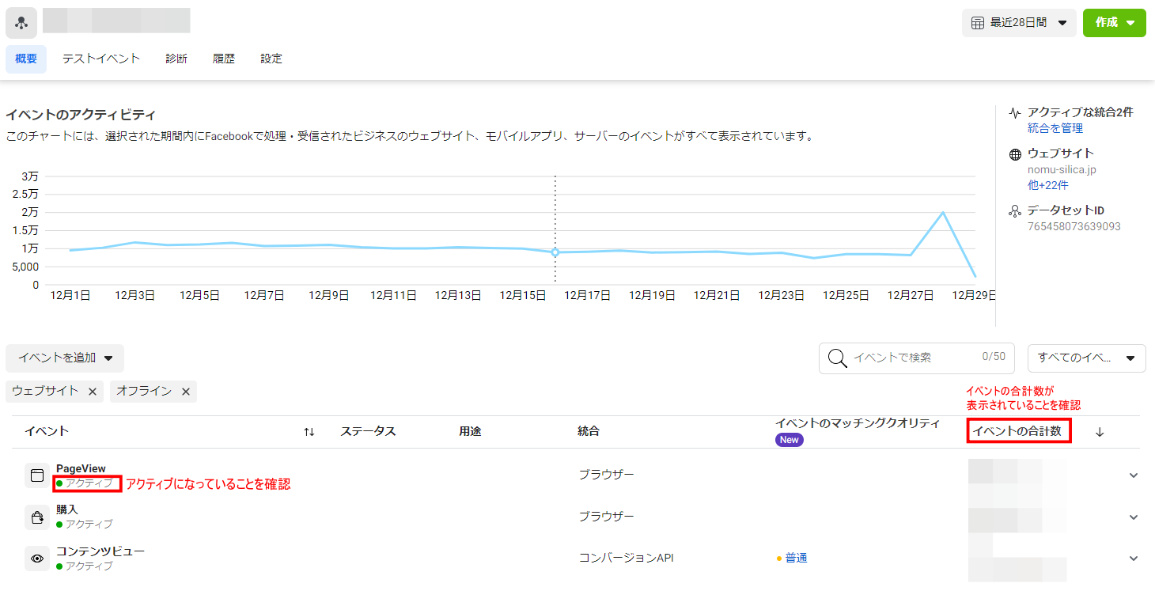Click the 統合を管理 link
This screenshot has width=1155, height=606.
point(1055,128)
